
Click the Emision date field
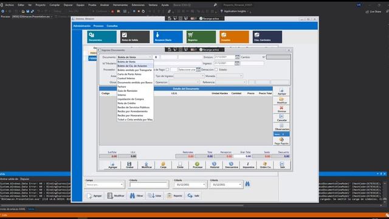pos(224,57)
